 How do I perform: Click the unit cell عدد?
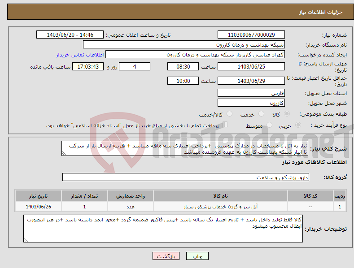click(x=131, y=207)
